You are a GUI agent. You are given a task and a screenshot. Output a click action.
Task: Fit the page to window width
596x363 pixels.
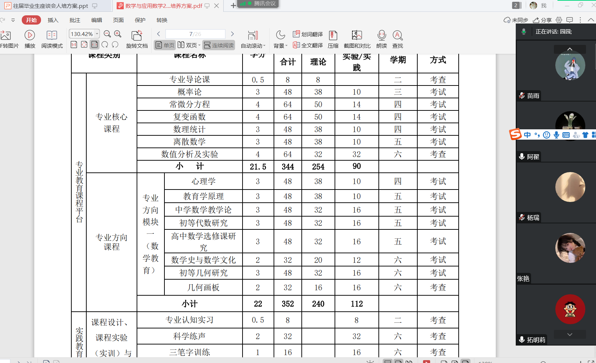point(95,45)
